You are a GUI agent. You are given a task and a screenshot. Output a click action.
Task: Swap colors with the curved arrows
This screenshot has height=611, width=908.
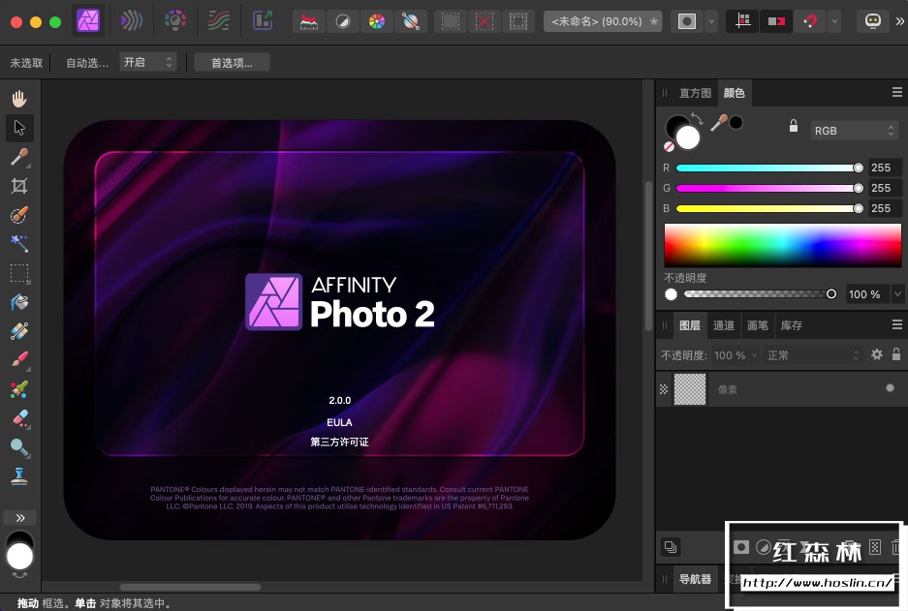pos(697,118)
